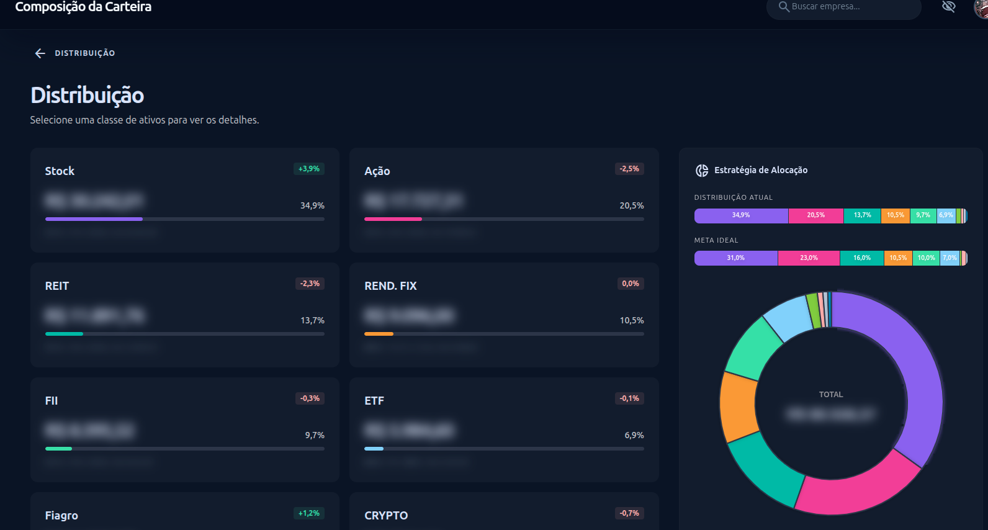The height and width of the screenshot is (530, 988).
Task: Click the 'Selecione uma classe de ativos' subtitle
Action: [145, 120]
